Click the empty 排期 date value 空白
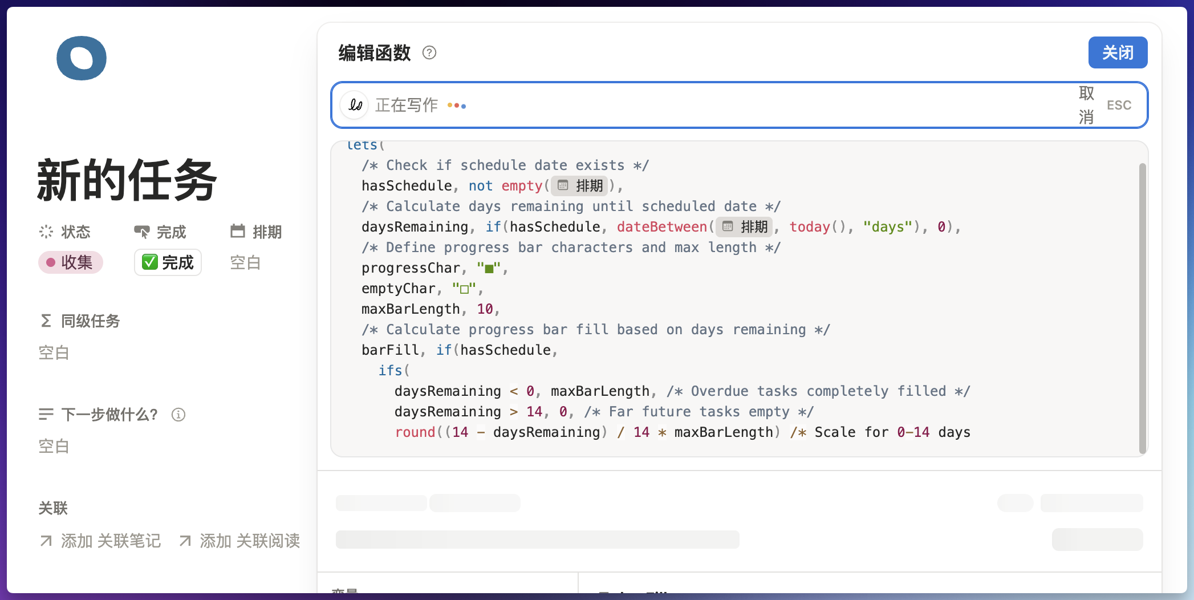Image resolution: width=1194 pixels, height=600 pixels. (x=245, y=262)
